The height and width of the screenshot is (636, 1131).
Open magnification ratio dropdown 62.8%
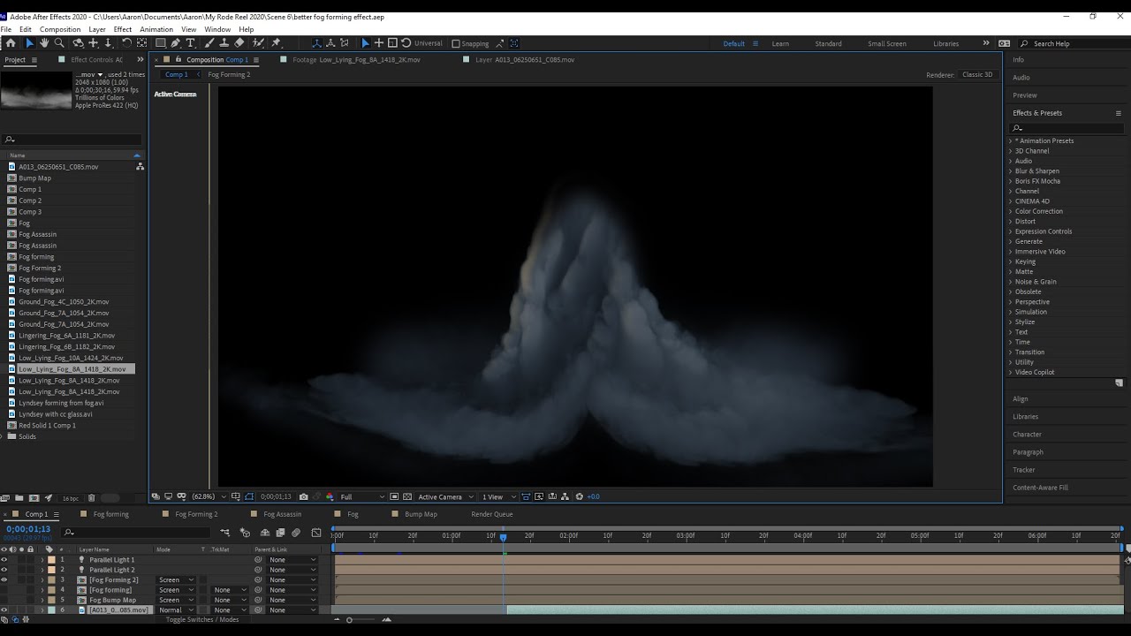tap(209, 496)
